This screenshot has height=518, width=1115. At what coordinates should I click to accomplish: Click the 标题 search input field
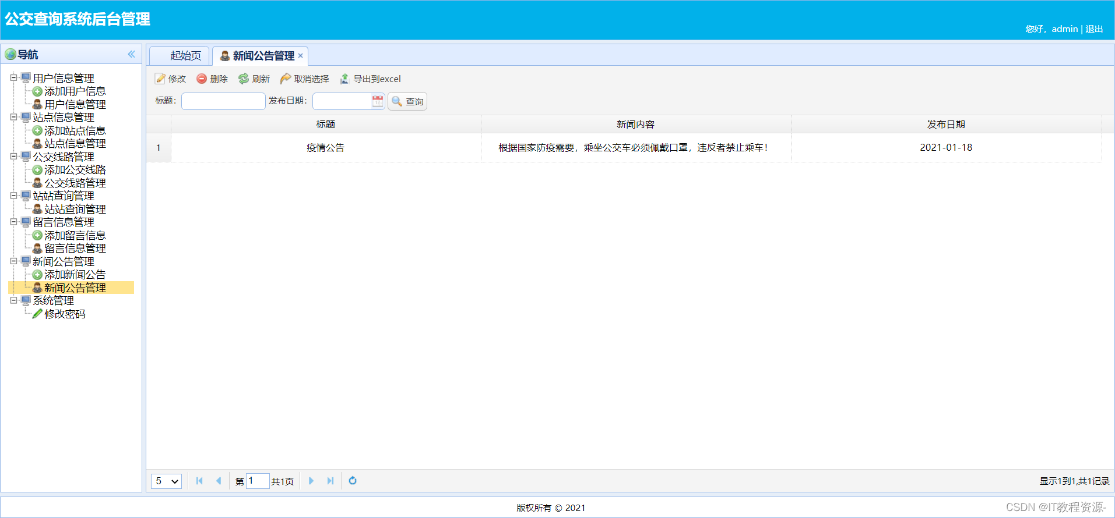(x=223, y=101)
